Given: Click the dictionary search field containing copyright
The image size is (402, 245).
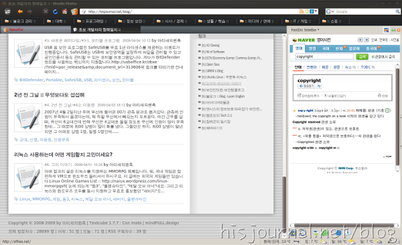Looking at the screenshot, I should point(324,56).
